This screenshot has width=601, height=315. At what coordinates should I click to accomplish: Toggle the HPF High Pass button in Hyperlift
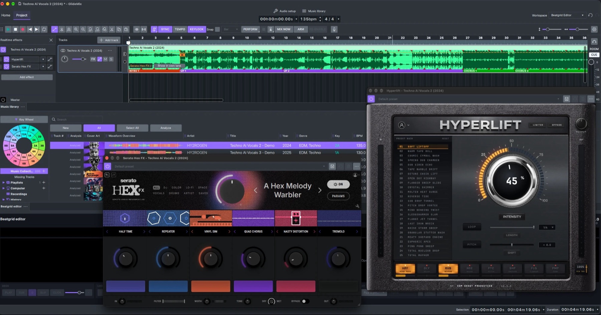(x=405, y=269)
